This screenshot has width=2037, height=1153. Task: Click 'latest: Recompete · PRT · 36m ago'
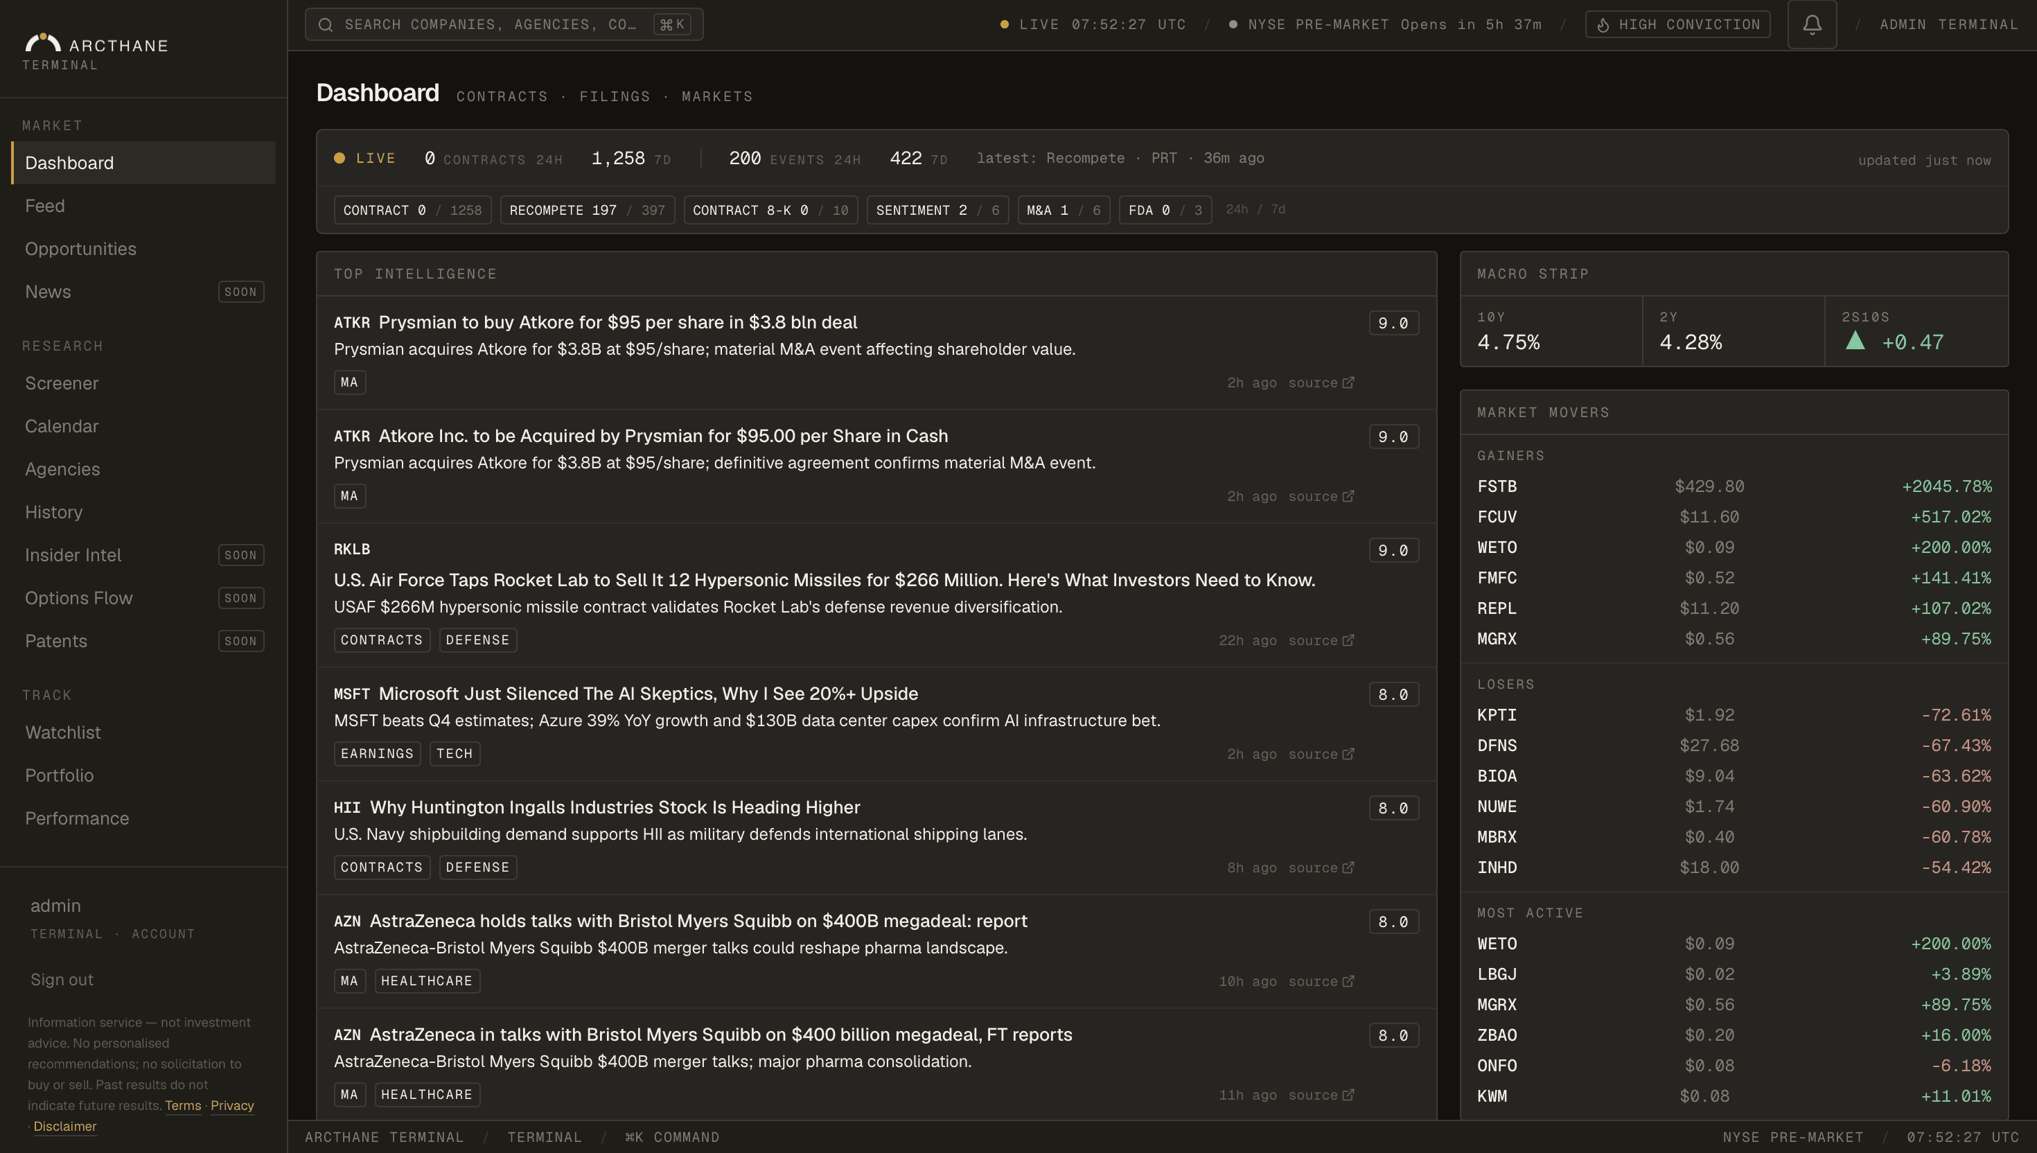1120,159
